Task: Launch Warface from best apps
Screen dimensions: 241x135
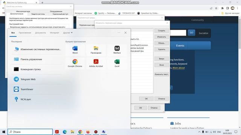Action: [117, 50]
